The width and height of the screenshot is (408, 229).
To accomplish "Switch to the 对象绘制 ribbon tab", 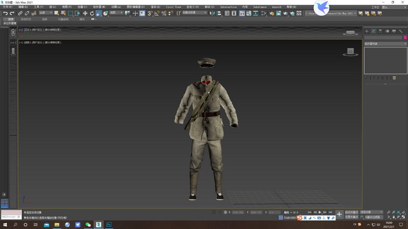I will pos(63,19).
